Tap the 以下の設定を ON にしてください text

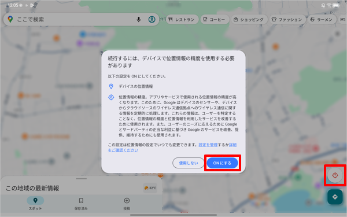137,76
